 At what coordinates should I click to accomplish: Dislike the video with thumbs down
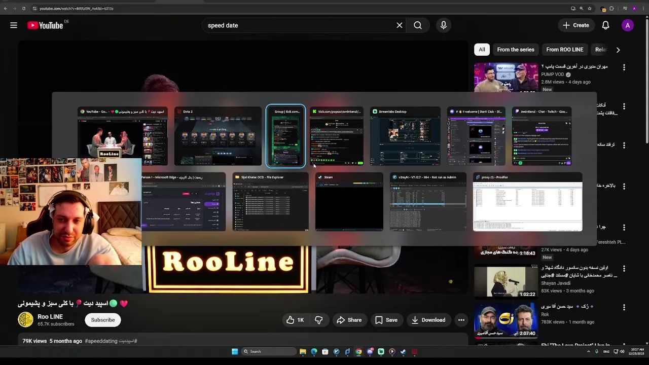[x=319, y=320]
